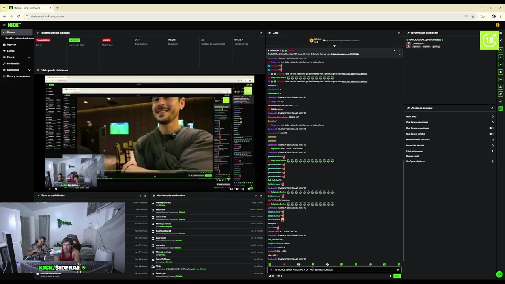Screen dimensions: 505x284
Task: Click the Conversando stream category text
Action: tap(417, 43)
